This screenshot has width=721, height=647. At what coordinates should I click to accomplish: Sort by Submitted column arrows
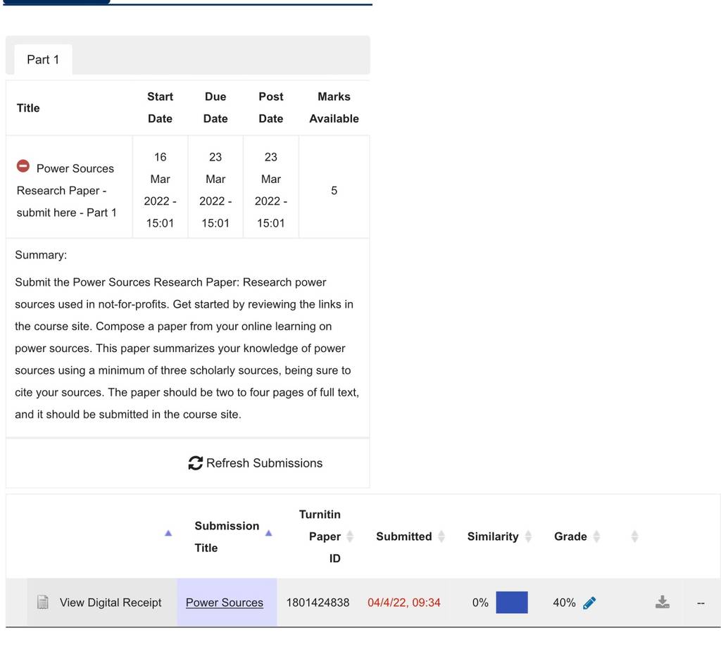(441, 536)
